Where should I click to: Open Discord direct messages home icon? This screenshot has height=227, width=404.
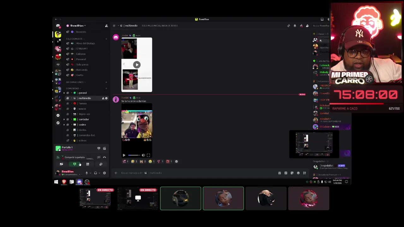pyautogui.click(x=58, y=26)
